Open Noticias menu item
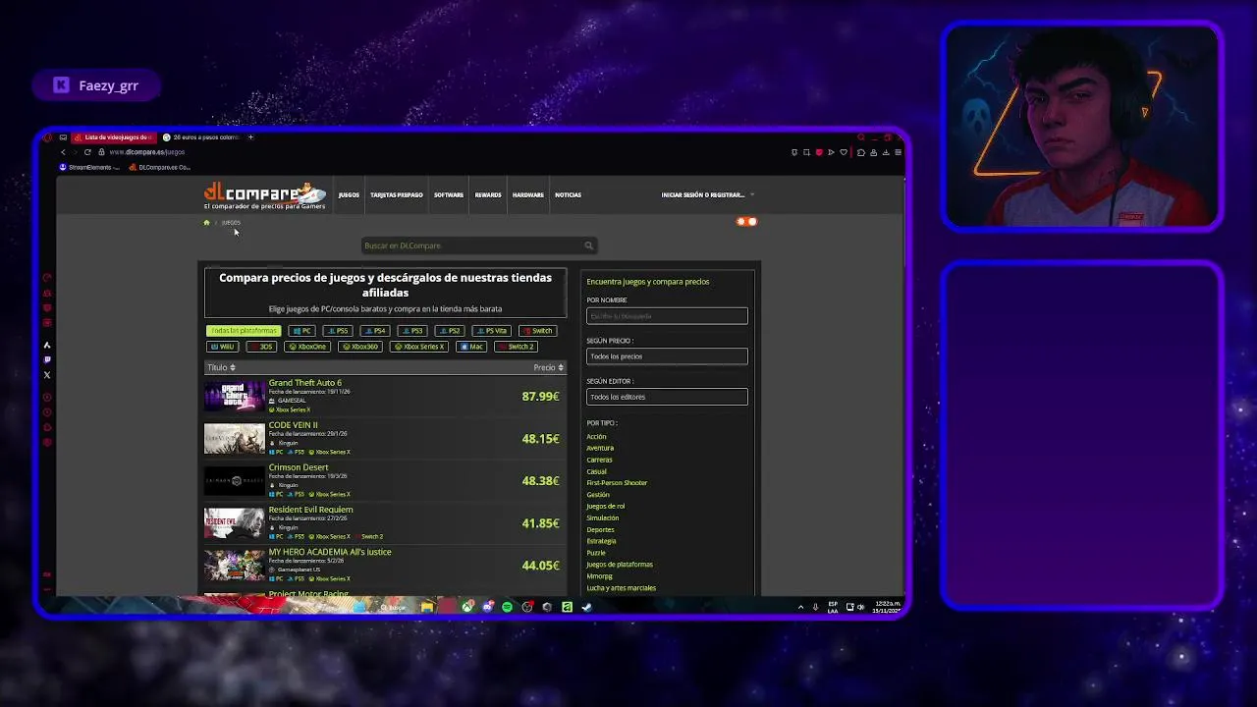The height and width of the screenshot is (707, 1257). 568,194
